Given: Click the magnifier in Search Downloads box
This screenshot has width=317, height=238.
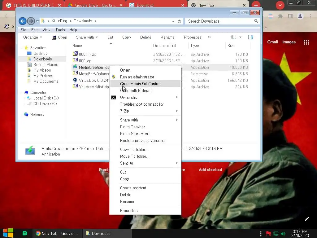Looking at the screenshot, I should [x=256, y=21].
